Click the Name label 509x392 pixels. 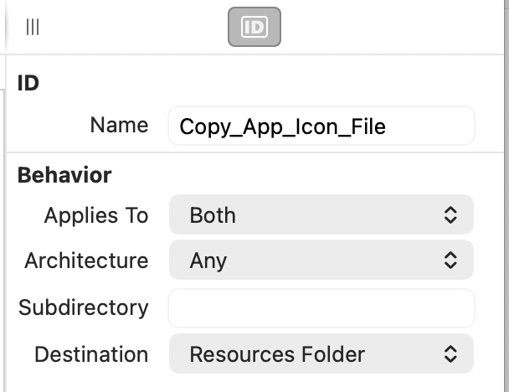[120, 125]
